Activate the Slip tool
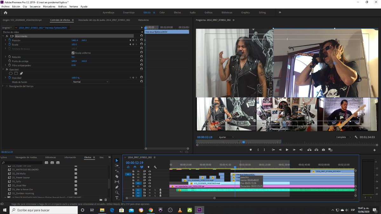Viewport: 381px width, 214px height. click(x=117, y=182)
